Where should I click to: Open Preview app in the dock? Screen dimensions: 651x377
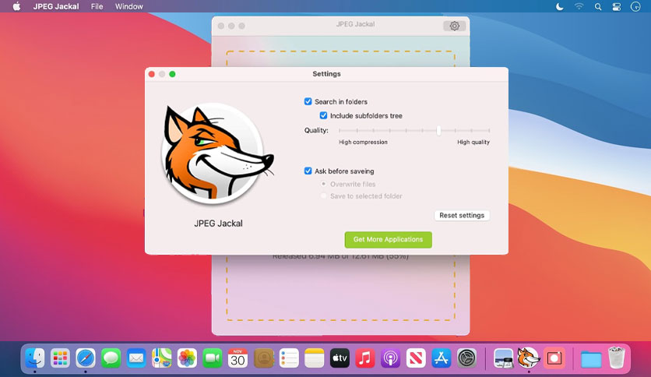503,358
